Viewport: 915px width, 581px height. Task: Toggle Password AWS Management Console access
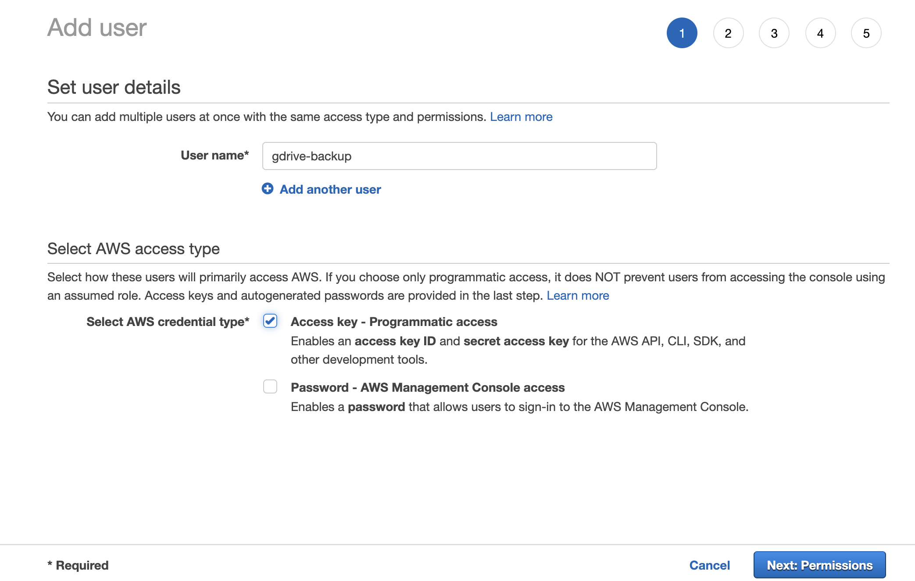point(270,386)
